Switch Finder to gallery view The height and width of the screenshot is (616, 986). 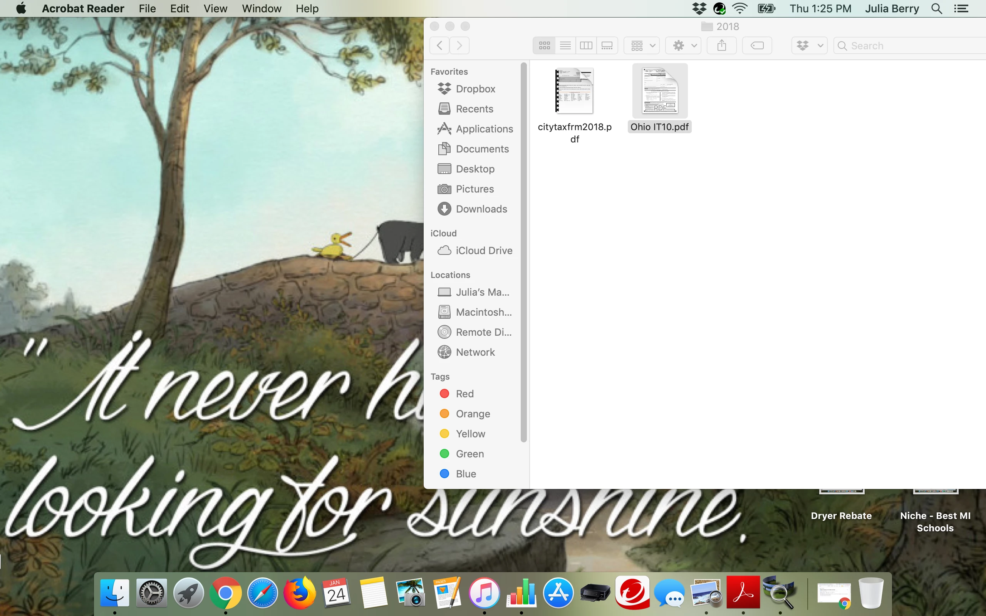click(607, 46)
